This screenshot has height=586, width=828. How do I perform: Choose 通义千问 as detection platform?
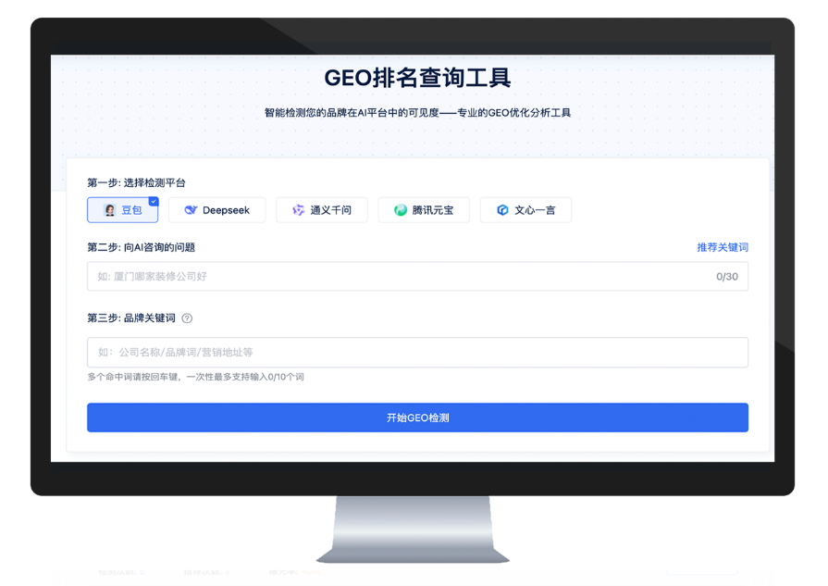click(321, 210)
